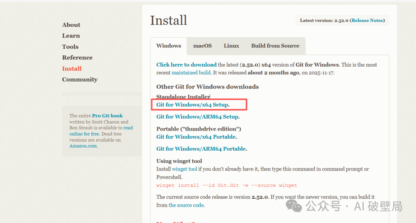Open the Pro Git book link
The height and width of the screenshot is (223, 416).
coord(107,116)
